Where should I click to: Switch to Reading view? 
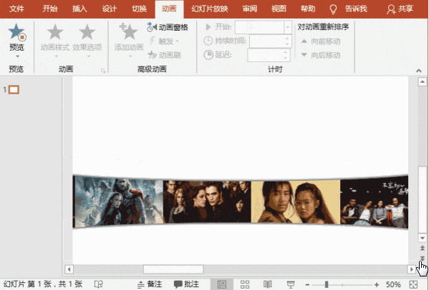tap(268, 284)
